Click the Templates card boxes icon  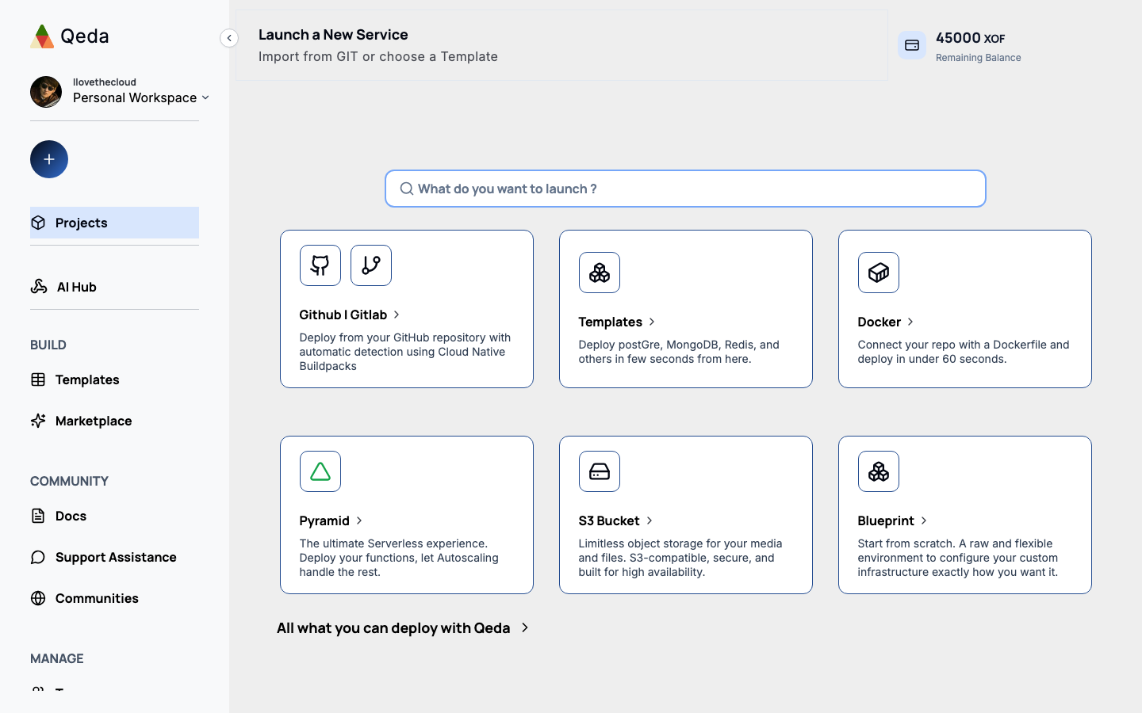600,273
